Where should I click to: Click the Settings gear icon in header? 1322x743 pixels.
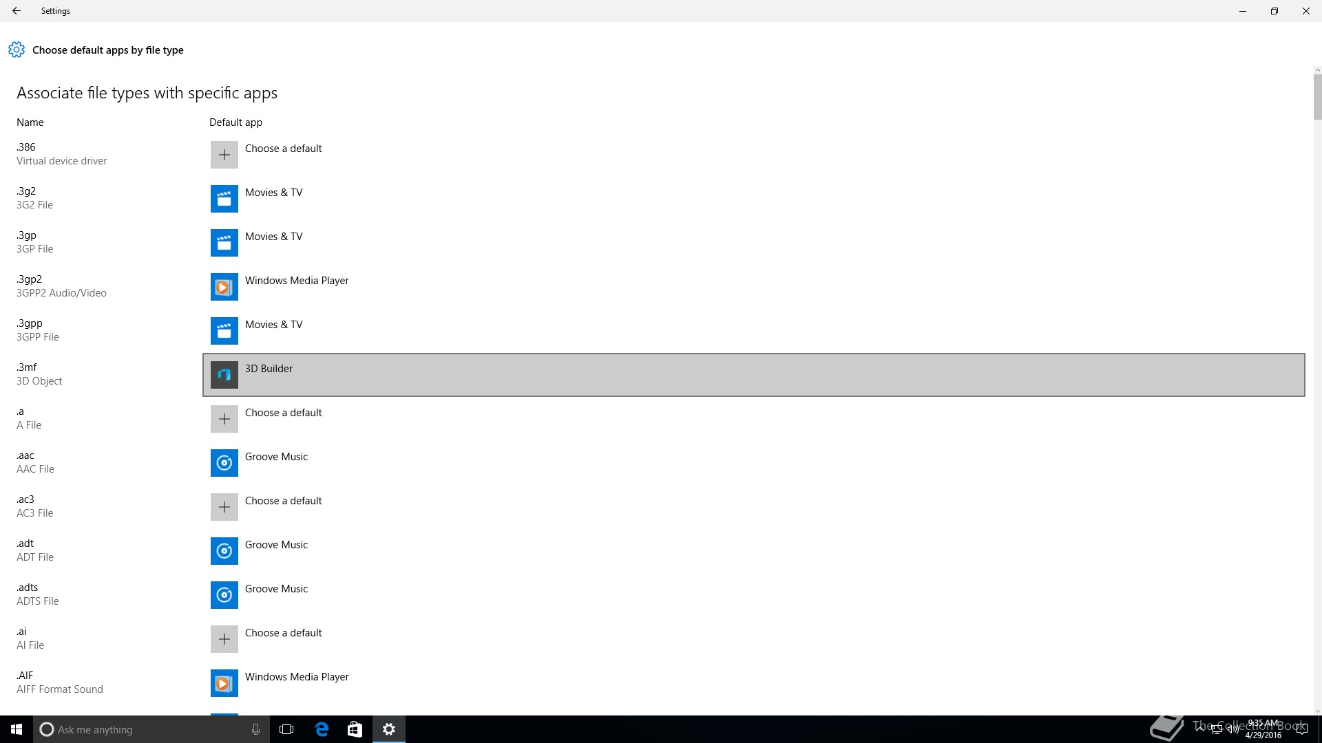[x=17, y=50]
